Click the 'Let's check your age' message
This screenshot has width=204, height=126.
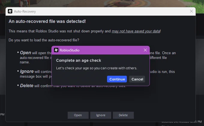tap(97, 68)
